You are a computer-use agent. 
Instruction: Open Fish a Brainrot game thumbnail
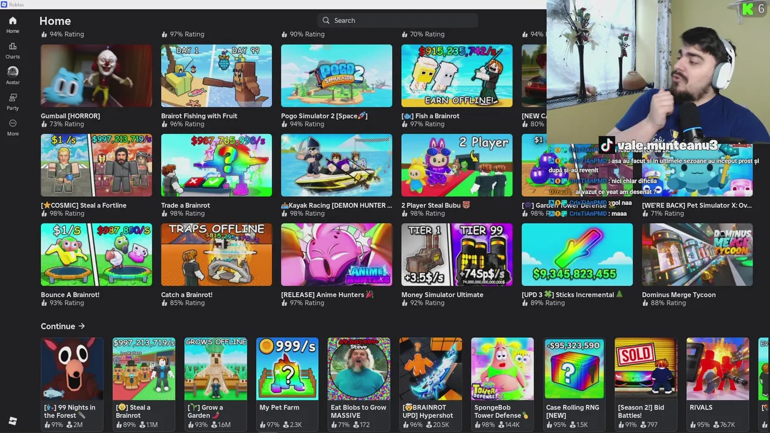pos(457,76)
